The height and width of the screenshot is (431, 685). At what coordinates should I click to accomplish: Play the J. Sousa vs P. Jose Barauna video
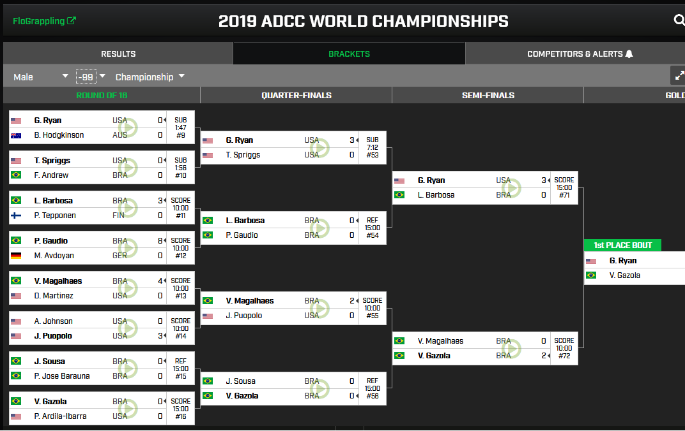[128, 369]
